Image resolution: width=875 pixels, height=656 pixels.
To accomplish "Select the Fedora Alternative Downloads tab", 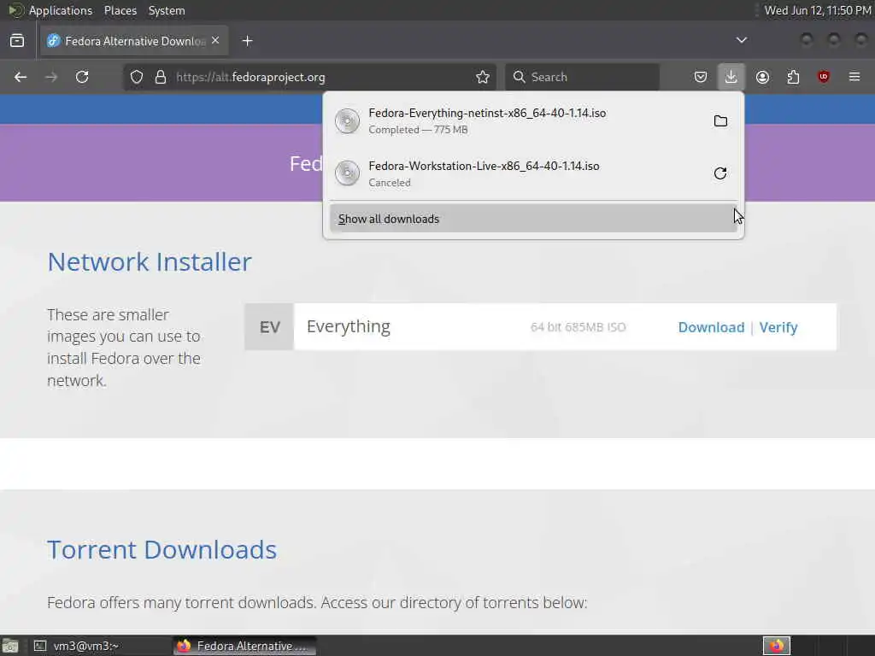I will click(x=134, y=41).
